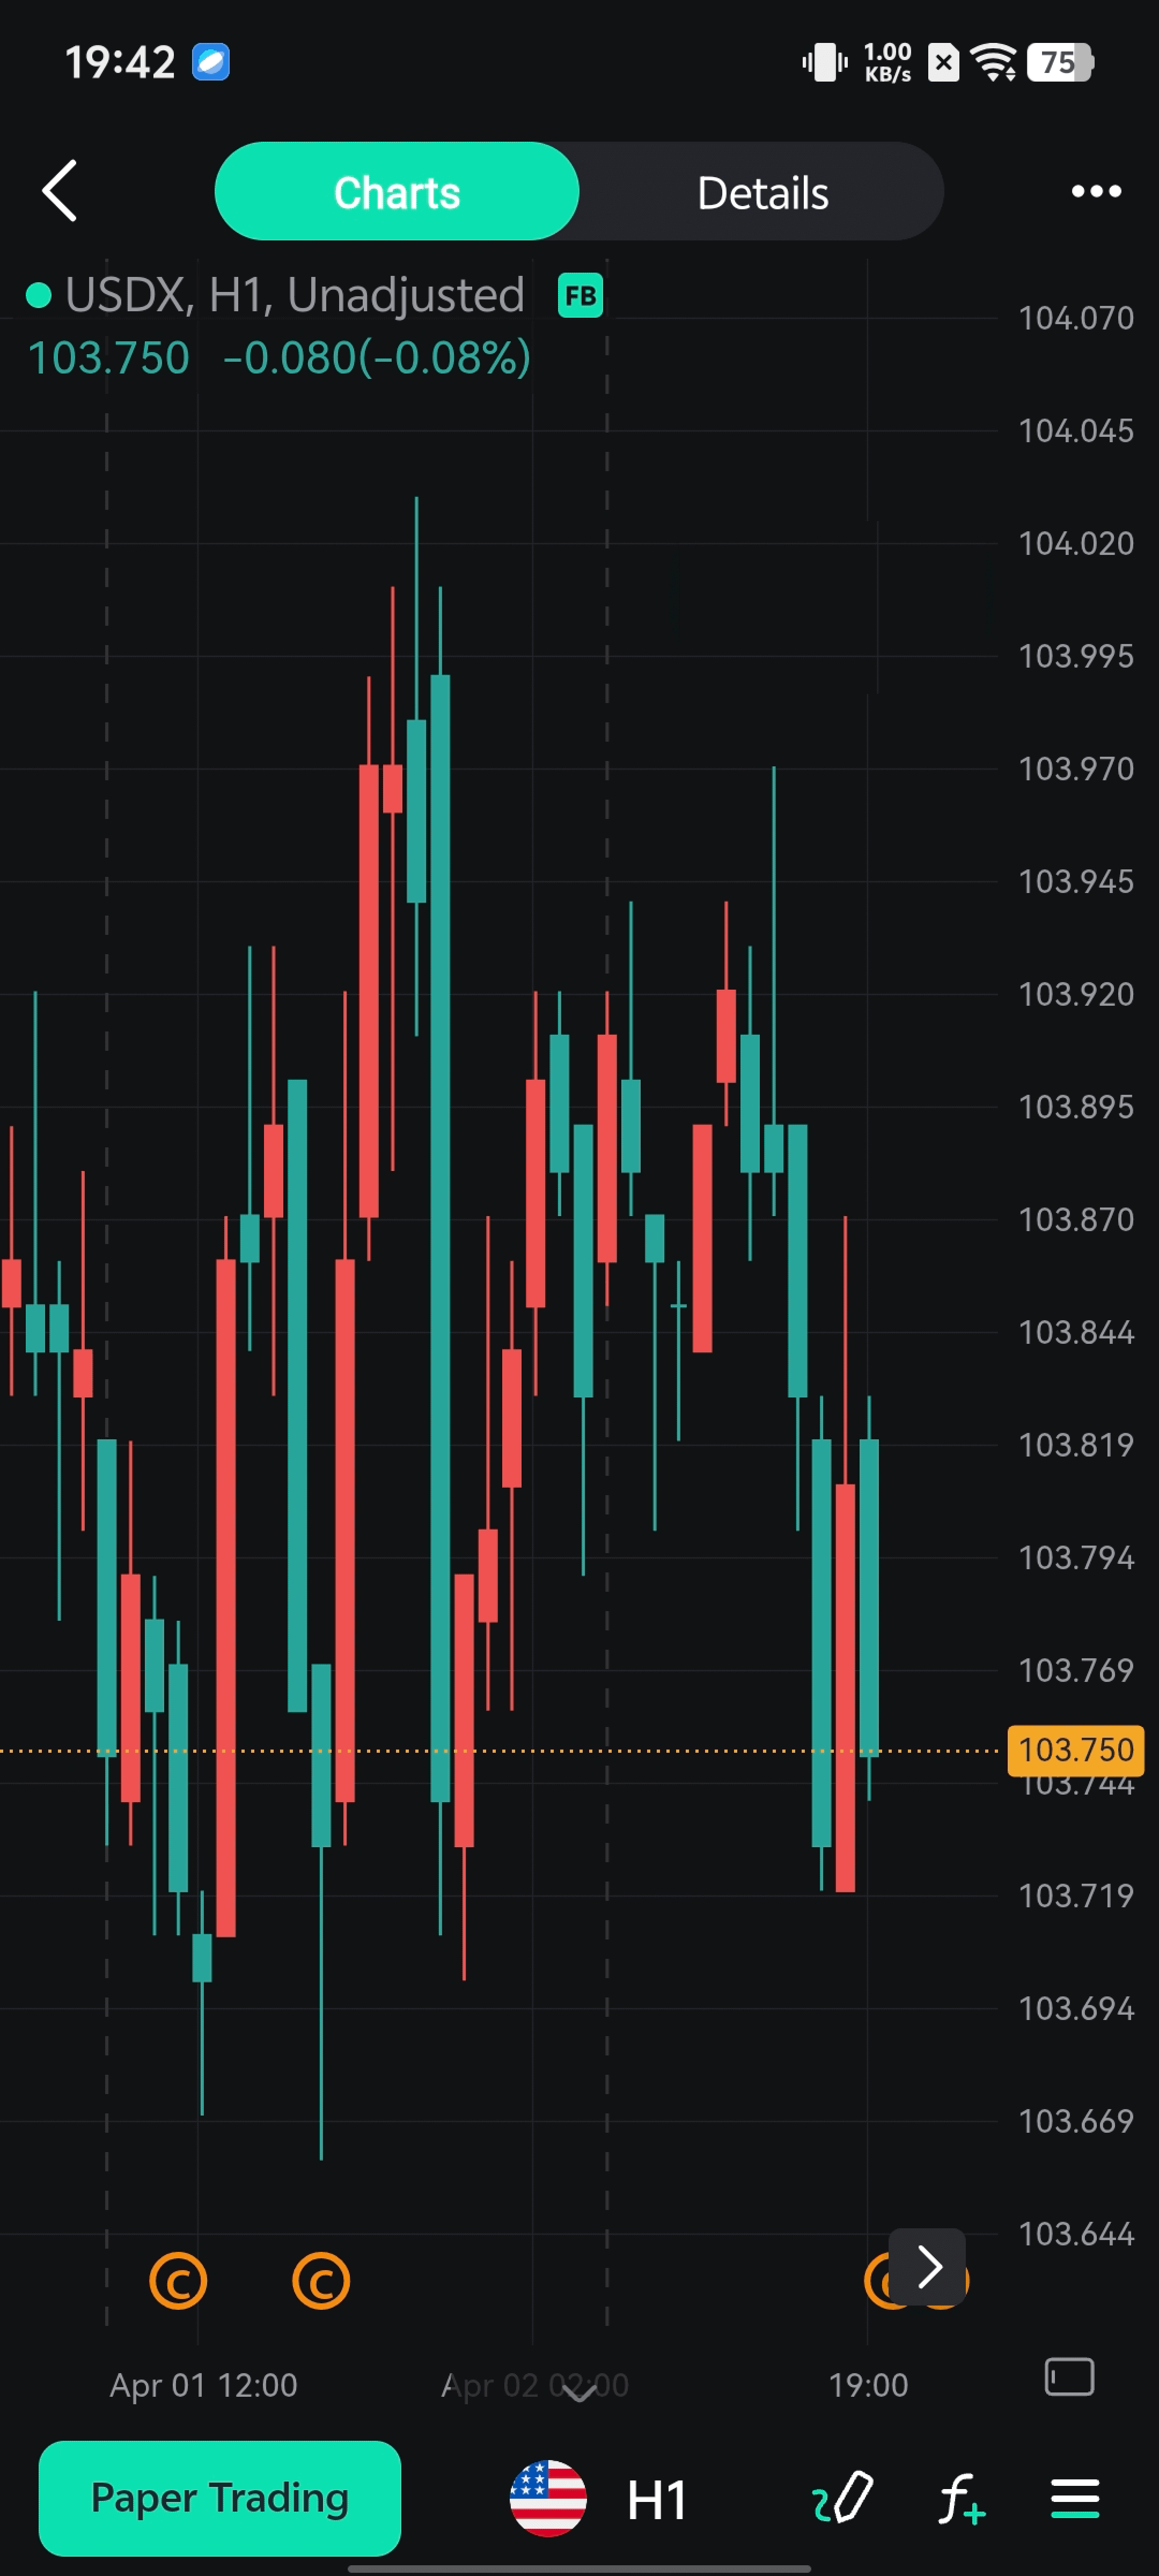Open the add indicator function icon

961,2498
